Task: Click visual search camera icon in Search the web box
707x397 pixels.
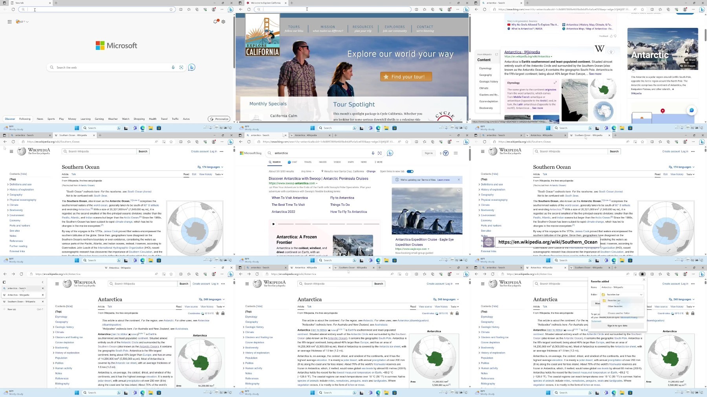Action: click(x=181, y=67)
